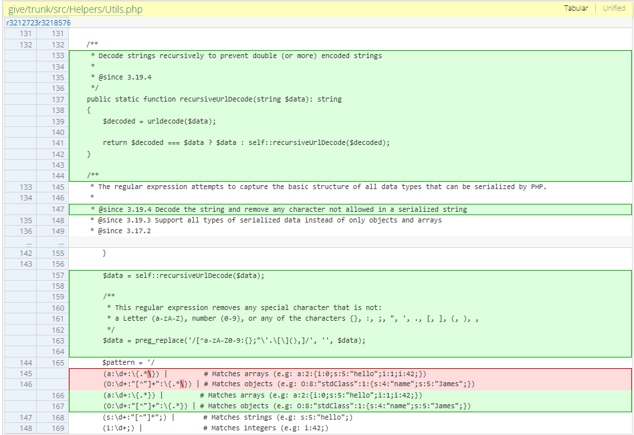Switch to the Unified diff view
Image resolution: width=634 pixels, height=435 pixels.
(x=613, y=9)
